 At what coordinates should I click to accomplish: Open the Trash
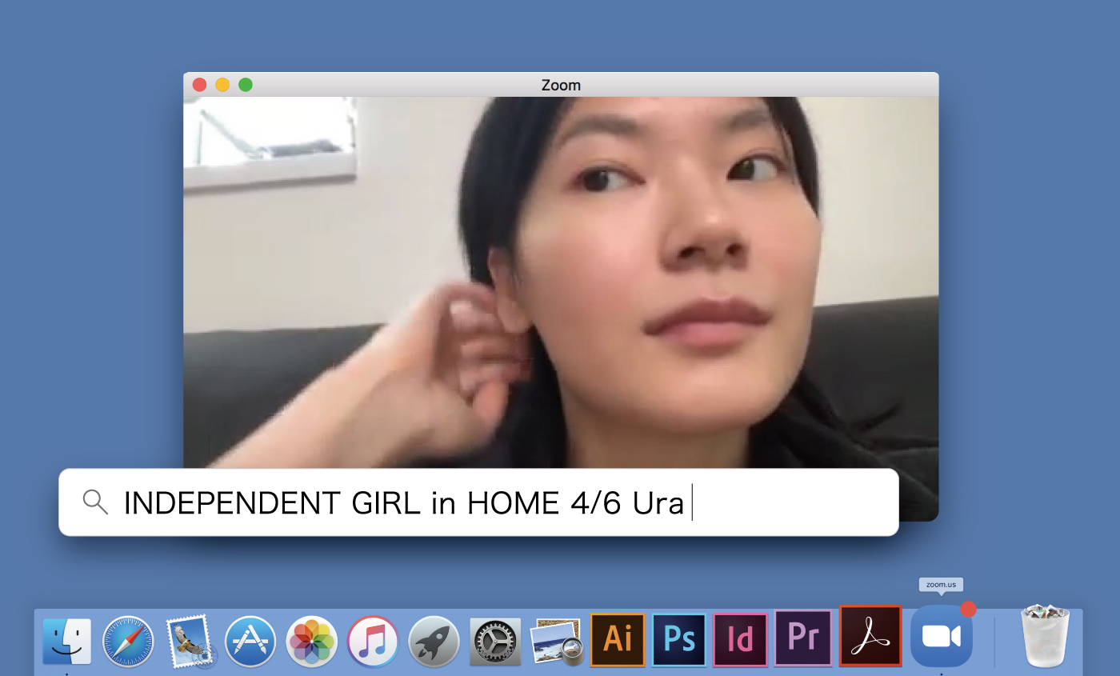point(1045,636)
